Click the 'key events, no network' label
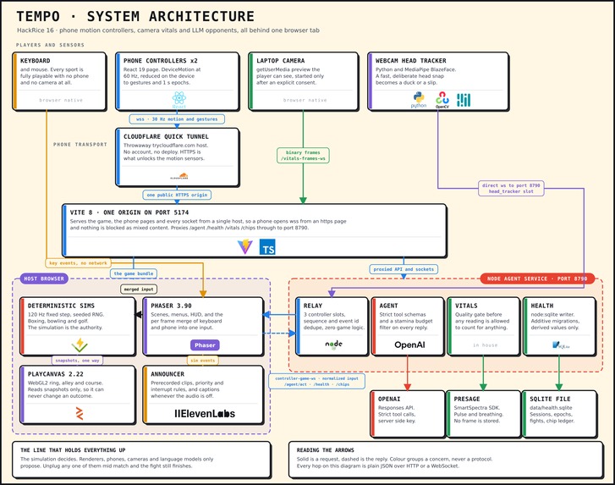This screenshot has height=485, width=615. tap(78, 263)
